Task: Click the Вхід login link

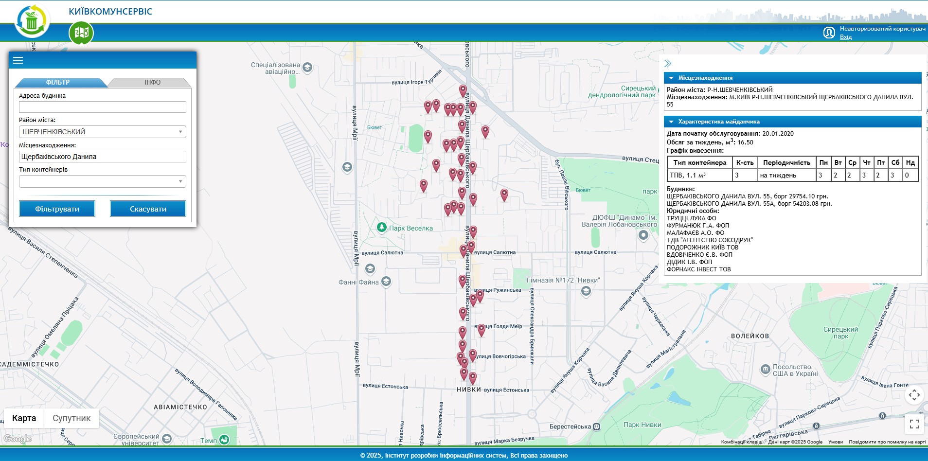Action: point(845,37)
